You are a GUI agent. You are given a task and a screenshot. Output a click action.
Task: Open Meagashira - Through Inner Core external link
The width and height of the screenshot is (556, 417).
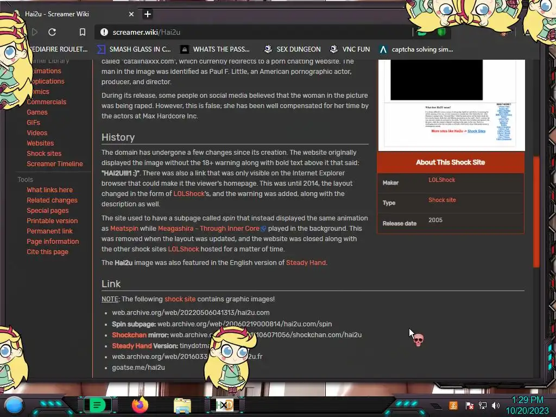click(x=212, y=229)
